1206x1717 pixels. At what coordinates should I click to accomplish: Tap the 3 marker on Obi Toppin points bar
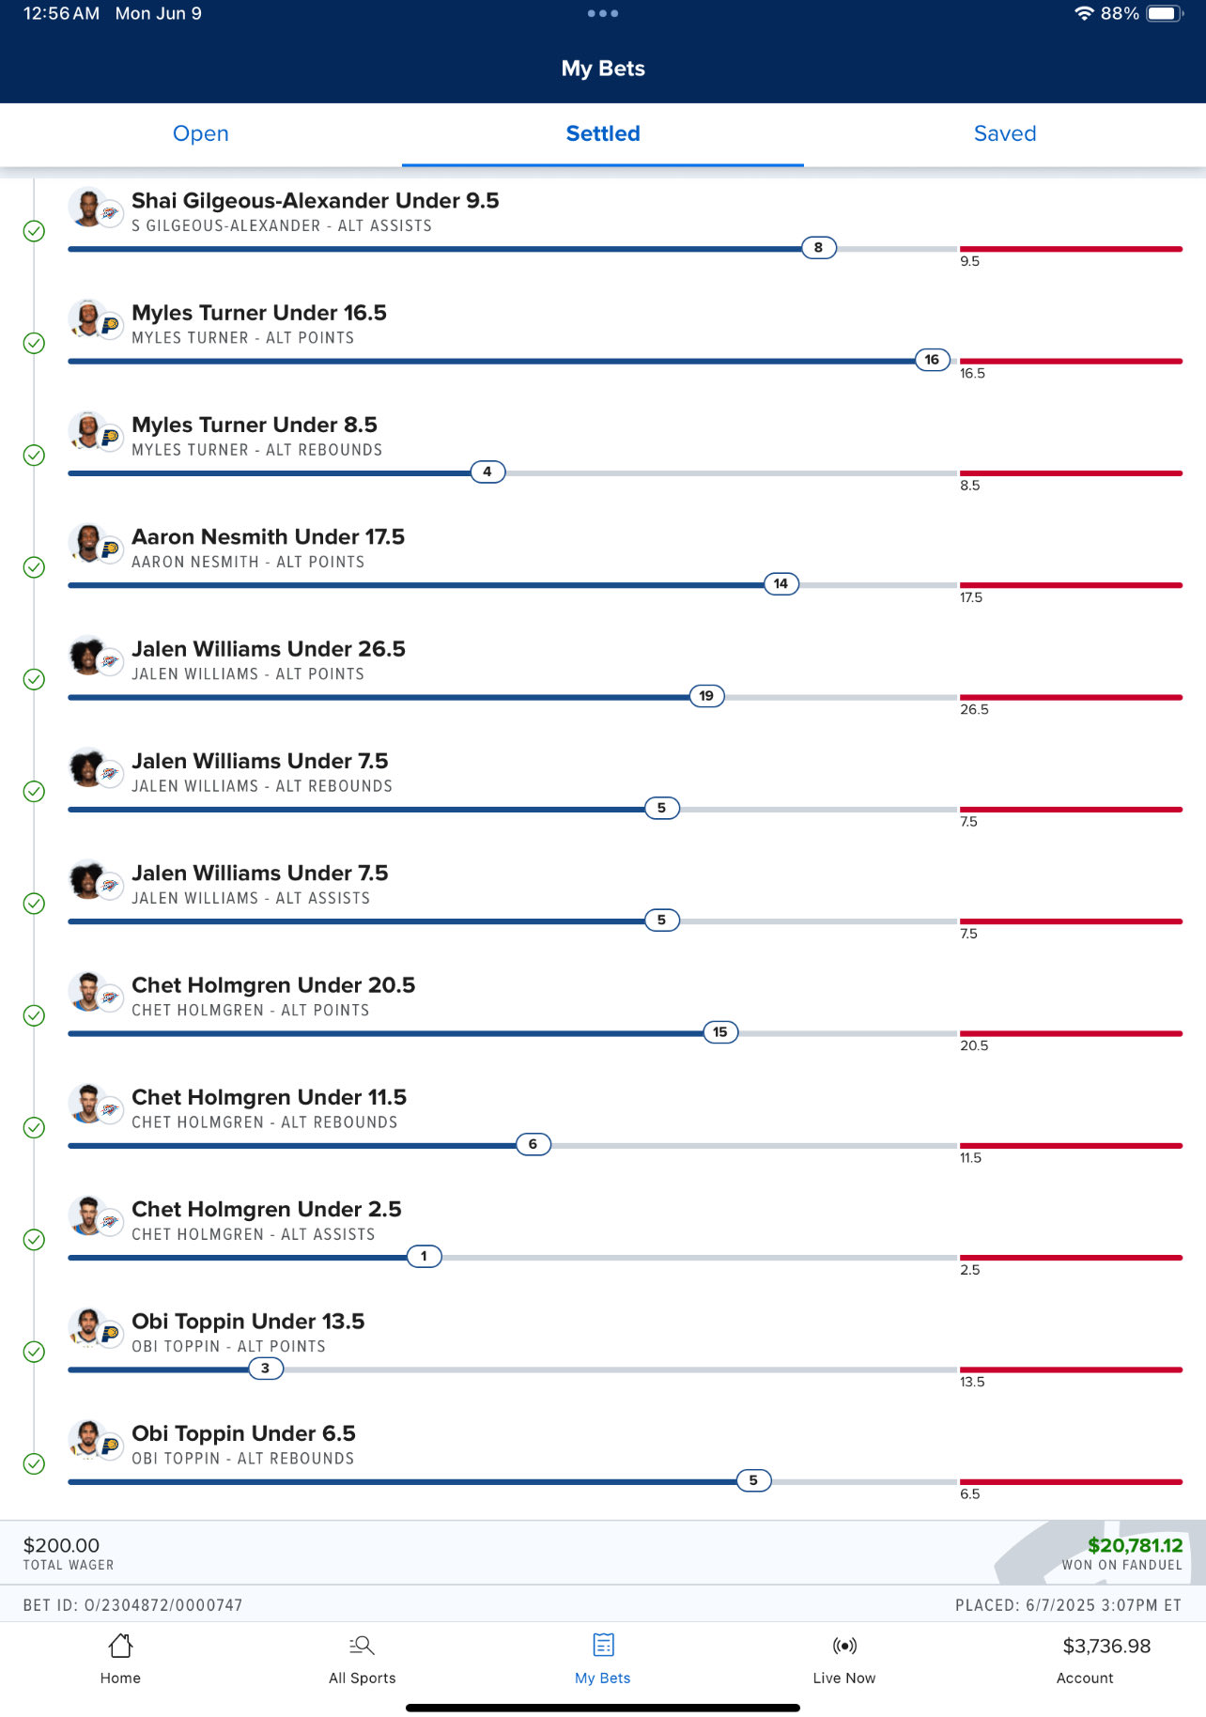click(266, 1369)
